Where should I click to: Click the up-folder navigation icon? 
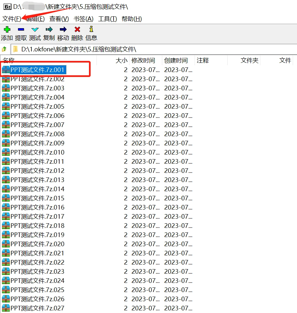point(4,49)
